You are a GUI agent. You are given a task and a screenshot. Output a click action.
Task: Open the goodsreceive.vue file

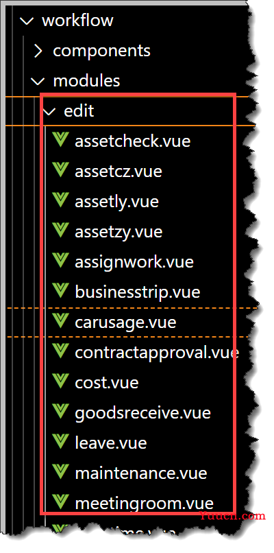click(x=142, y=412)
